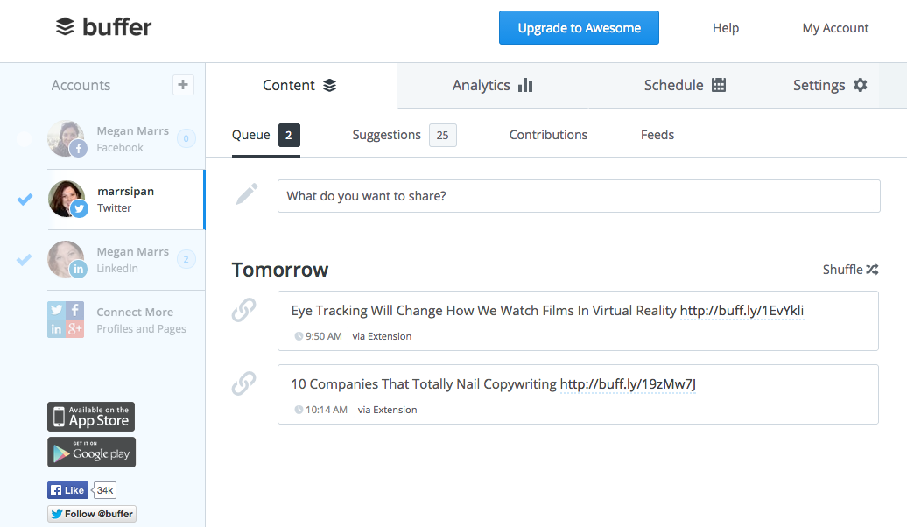Switch to the Analytics tab
Viewport: 907px width, 527px height.
(x=492, y=86)
